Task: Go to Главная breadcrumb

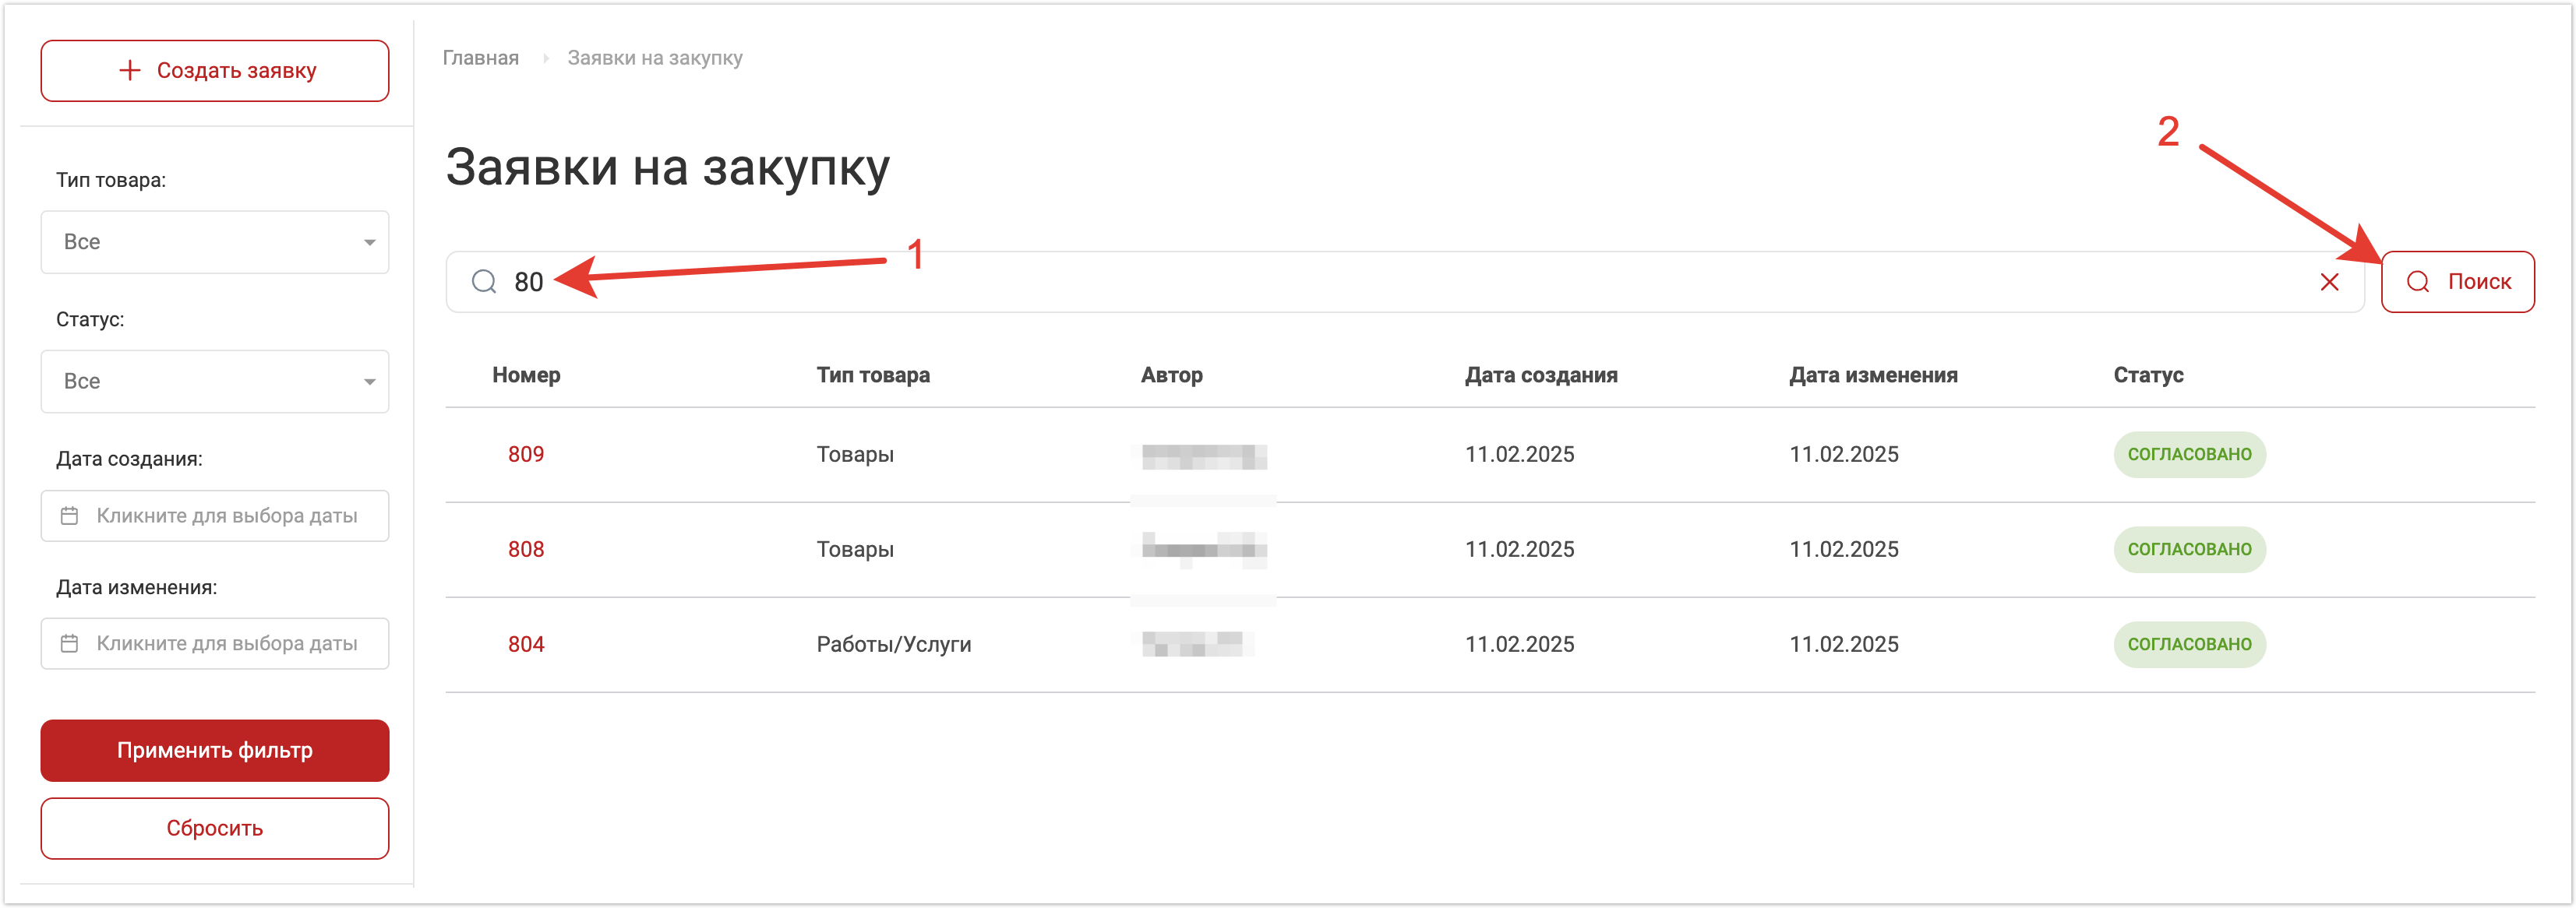Action: coord(481,58)
